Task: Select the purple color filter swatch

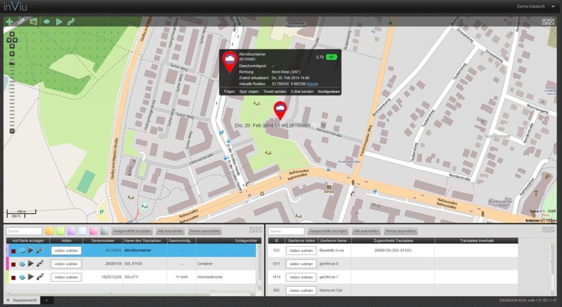Action: (x=71, y=231)
